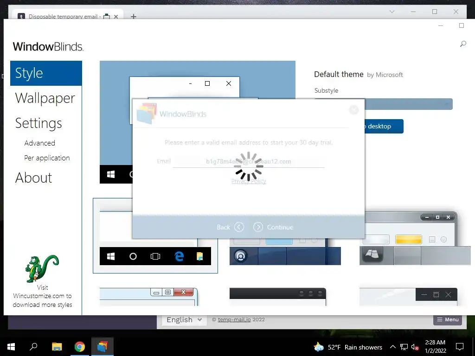Screen dimensions: 475x356
Task: Open the notification center icon
Action: 460,347
